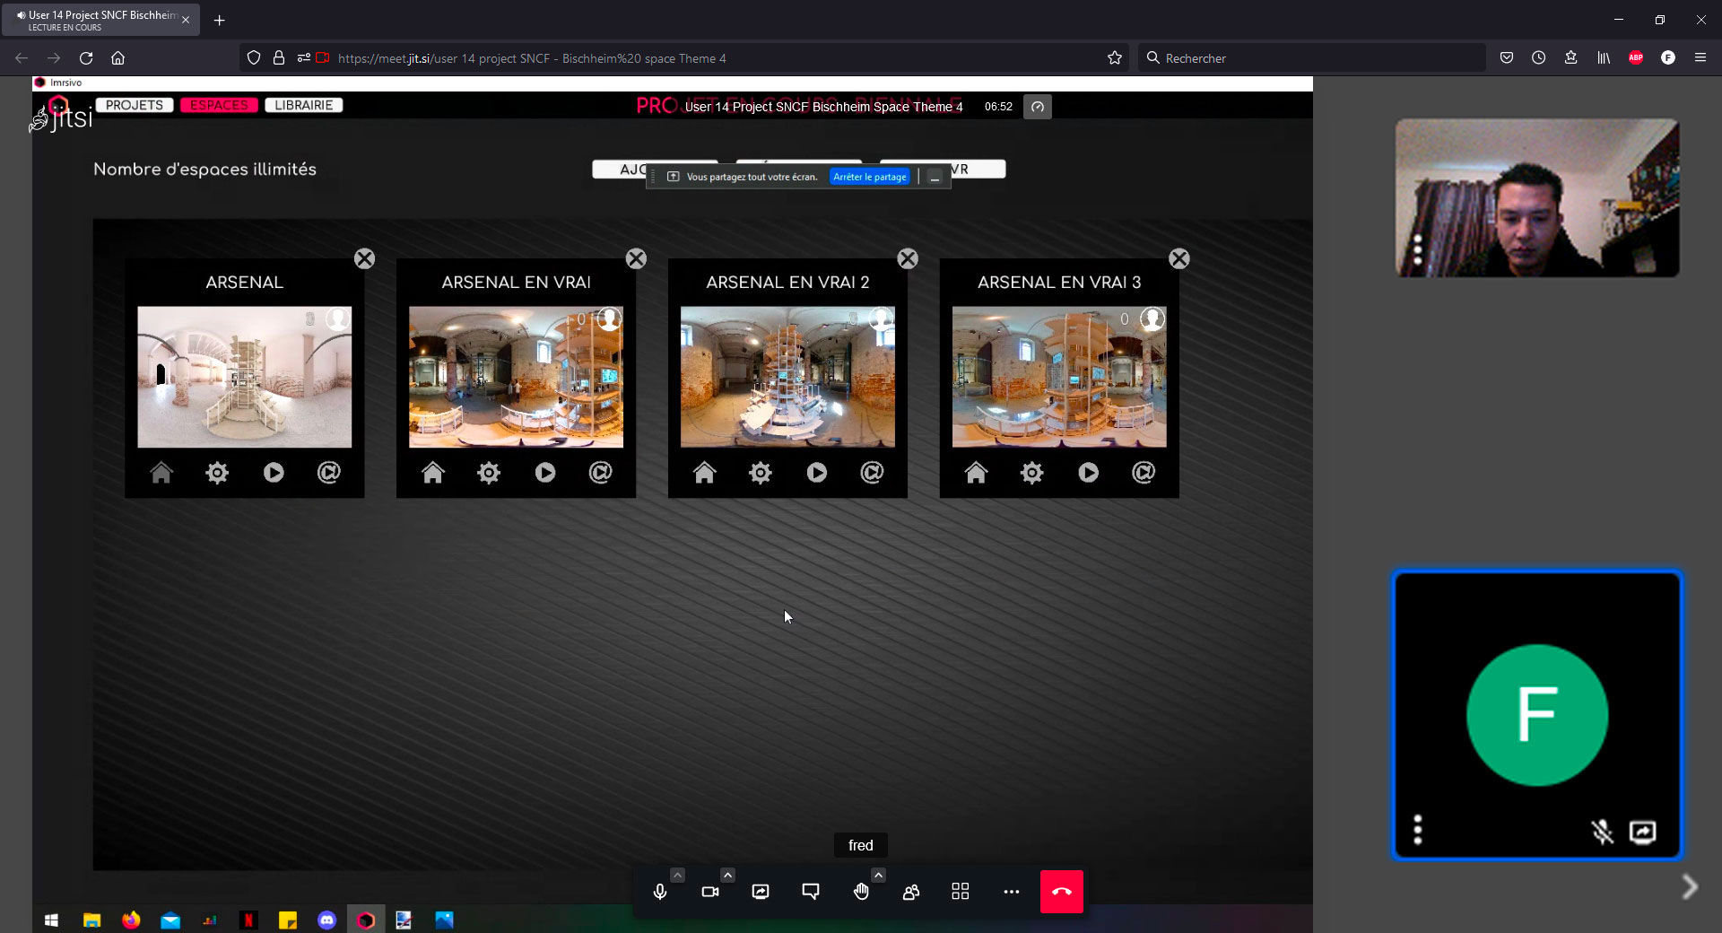Click the Rechercher search field

(1311, 58)
